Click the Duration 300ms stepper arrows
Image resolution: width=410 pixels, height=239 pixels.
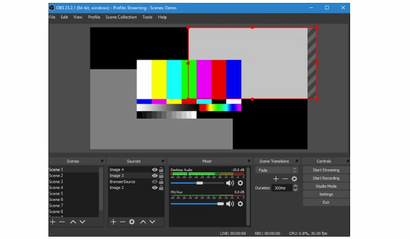295,188
